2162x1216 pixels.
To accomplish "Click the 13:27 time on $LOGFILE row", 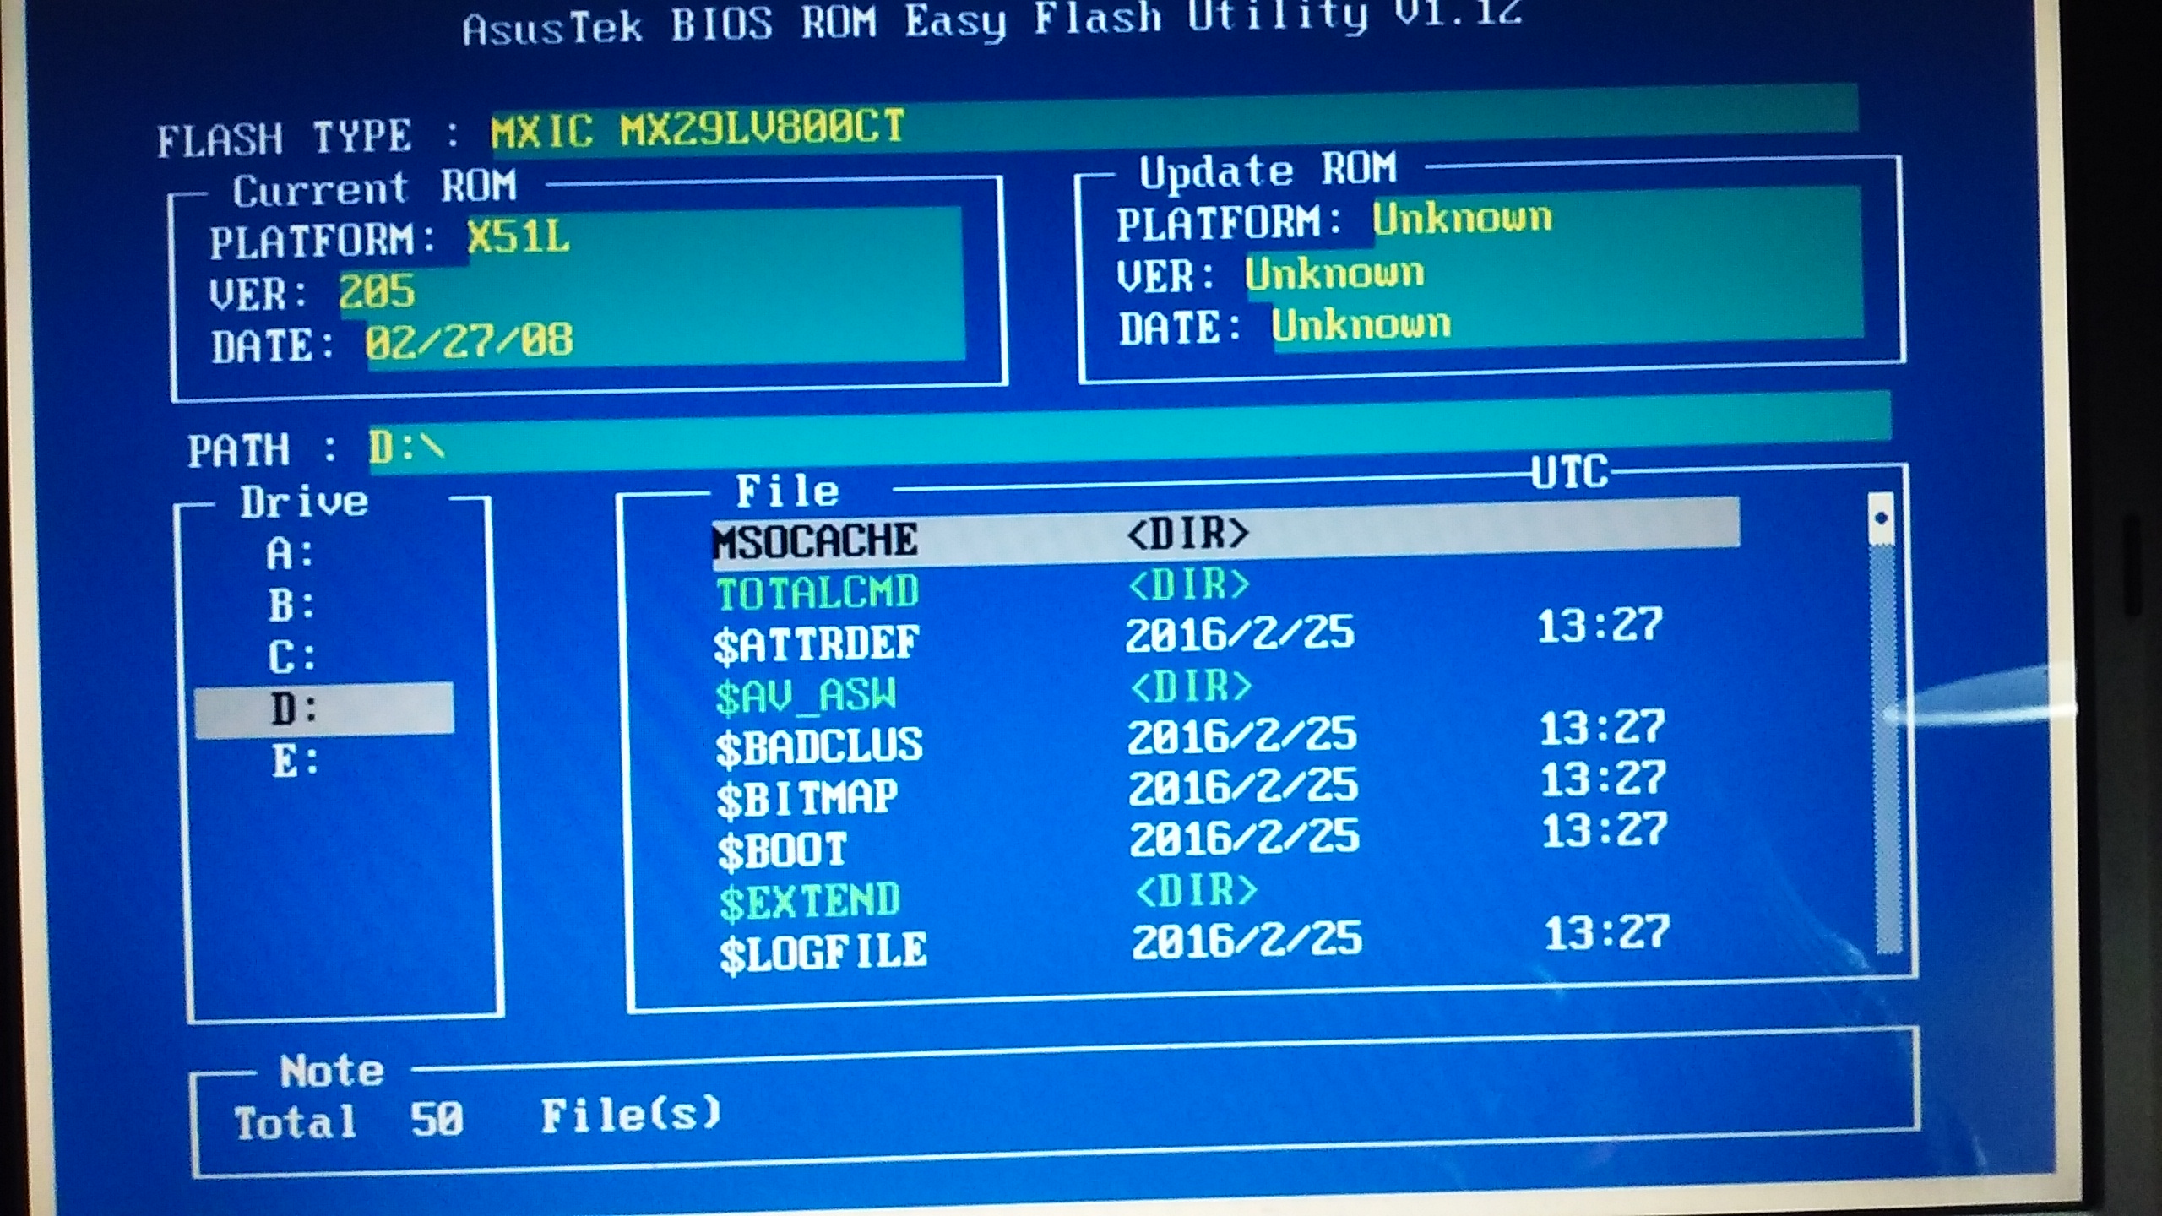I will click(1607, 934).
